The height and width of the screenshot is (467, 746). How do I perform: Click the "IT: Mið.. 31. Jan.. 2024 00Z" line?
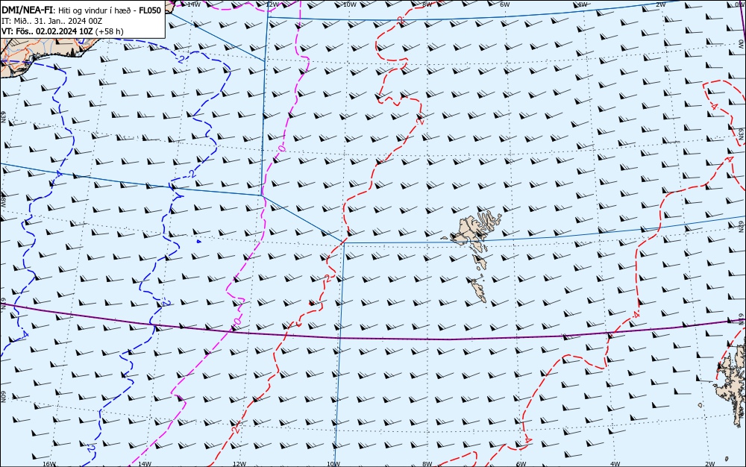click(52, 21)
